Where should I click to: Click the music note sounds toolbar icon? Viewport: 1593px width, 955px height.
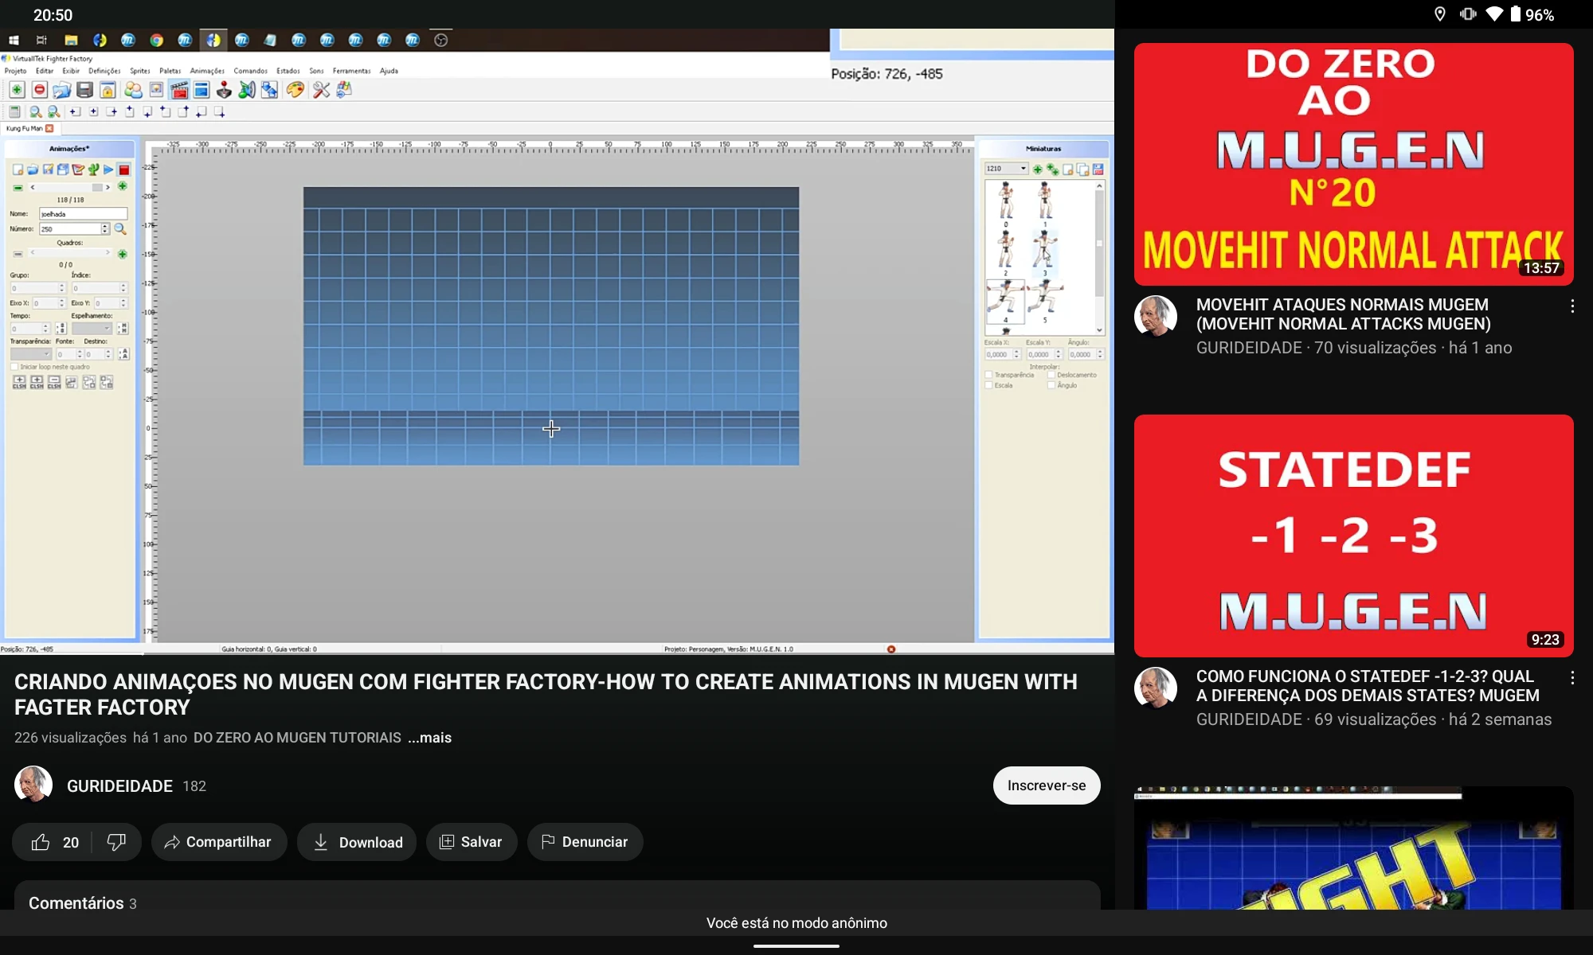click(x=247, y=90)
